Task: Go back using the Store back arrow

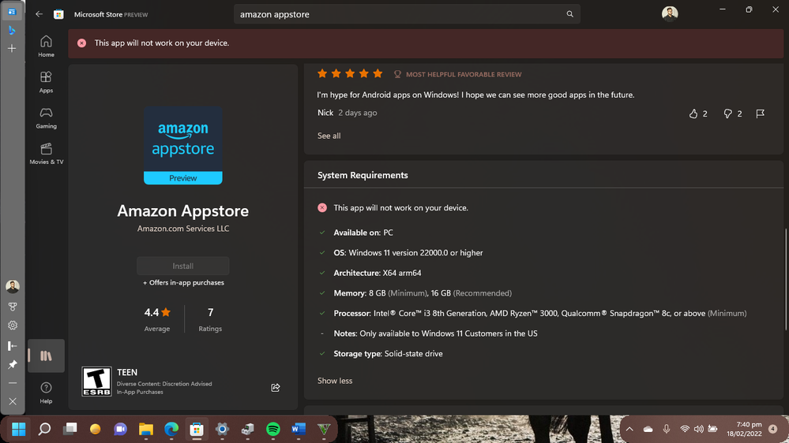Action: [39, 14]
